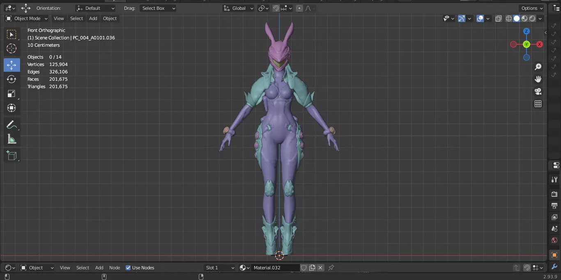Expand the Options dropdown
The height and width of the screenshot is (280, 561).
click(x=532, y=8)
